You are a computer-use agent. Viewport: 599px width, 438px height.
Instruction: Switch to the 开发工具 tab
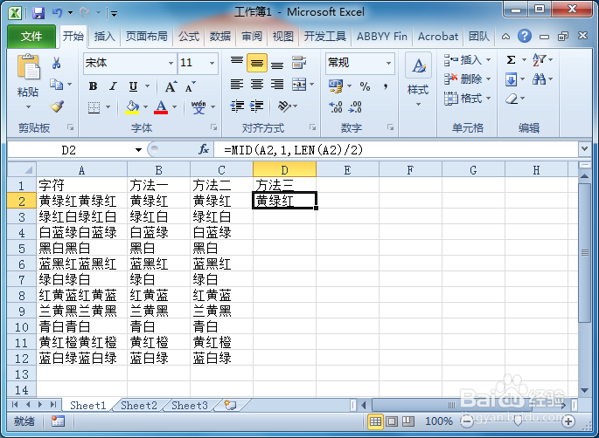coord(325,37)
